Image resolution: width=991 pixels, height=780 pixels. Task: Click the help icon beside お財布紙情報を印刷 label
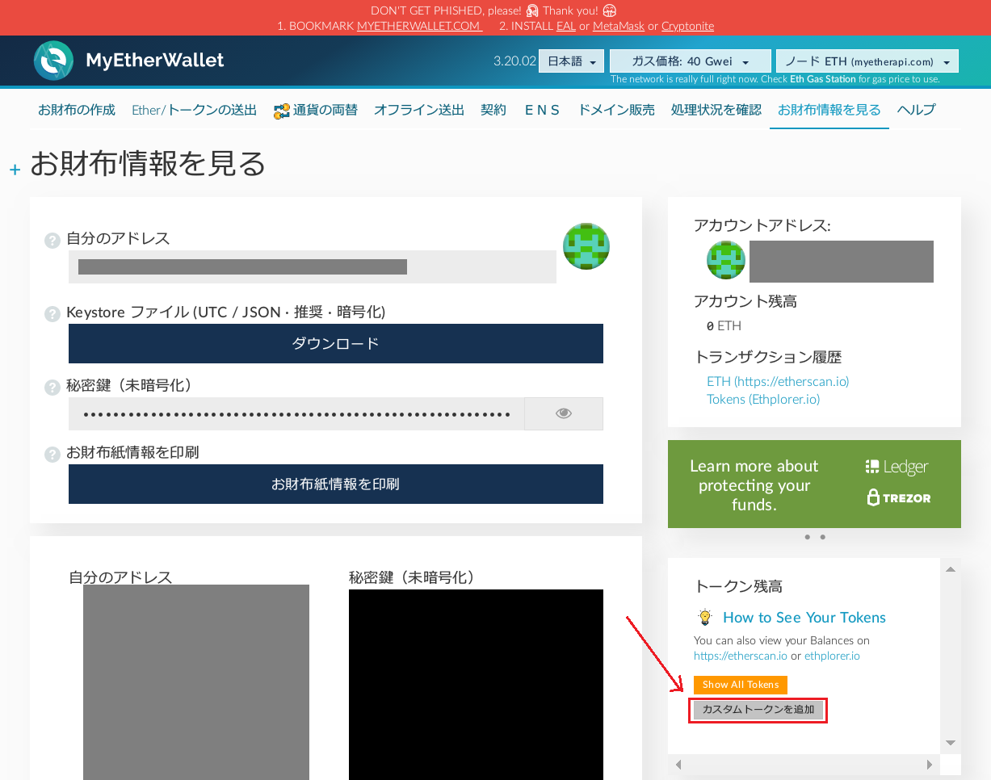(52, 455)
